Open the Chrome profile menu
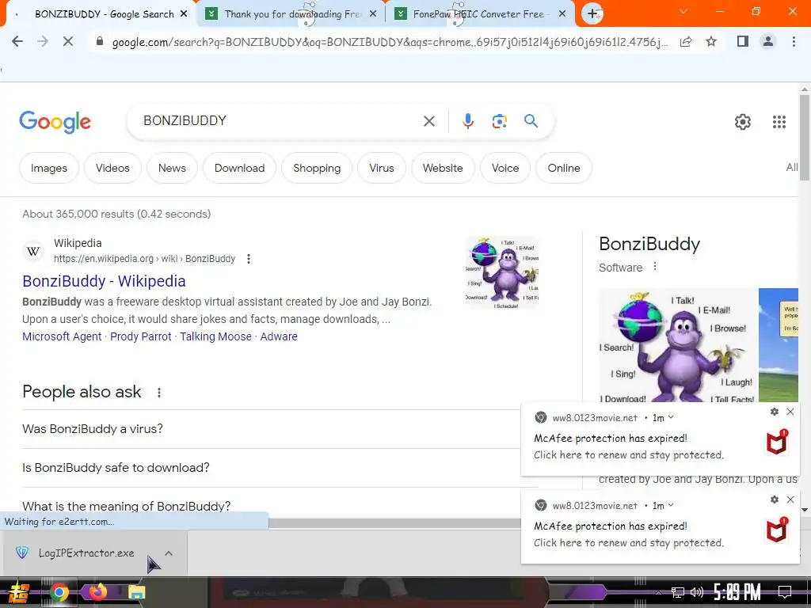The image size is (811, 608). point(768,41)
